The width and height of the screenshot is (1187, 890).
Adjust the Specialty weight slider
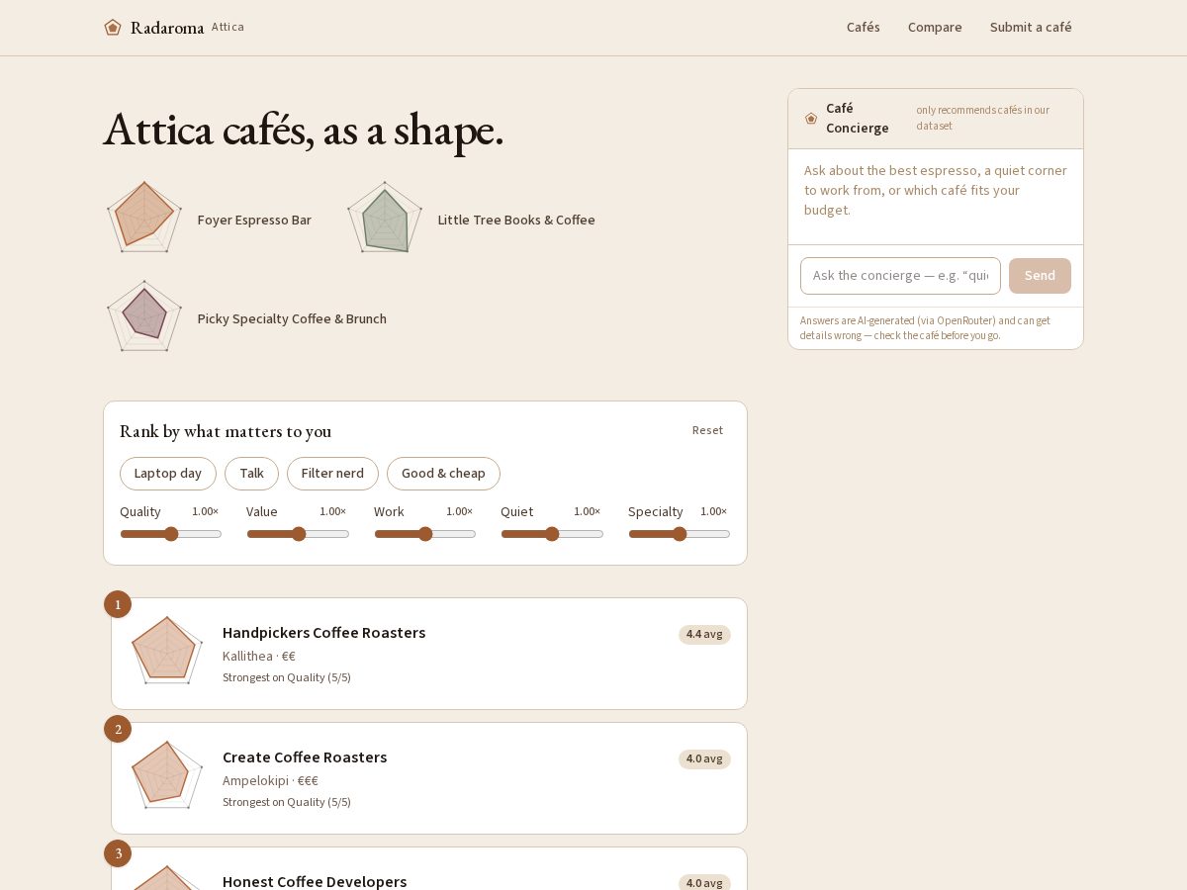point(680,534)
